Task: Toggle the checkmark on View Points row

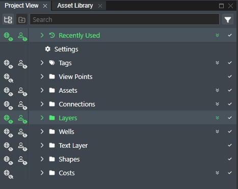Action: (230, 76)
